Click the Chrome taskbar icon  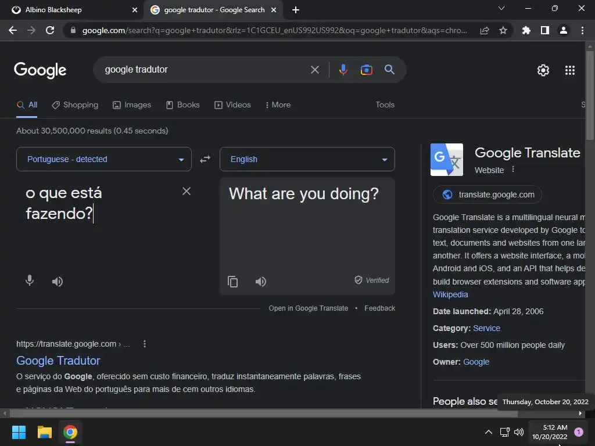(70, 432)
